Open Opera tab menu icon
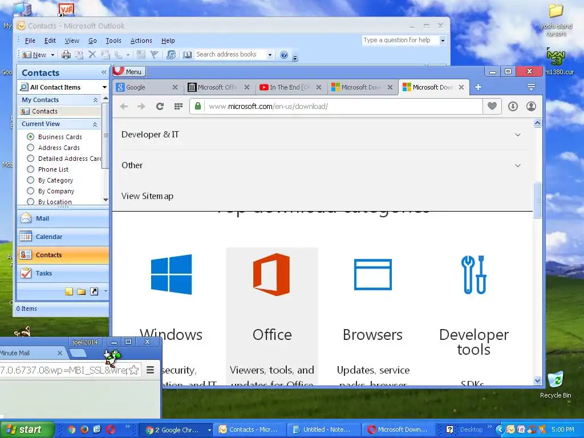584x438 pixels. (x=531, y=87)
